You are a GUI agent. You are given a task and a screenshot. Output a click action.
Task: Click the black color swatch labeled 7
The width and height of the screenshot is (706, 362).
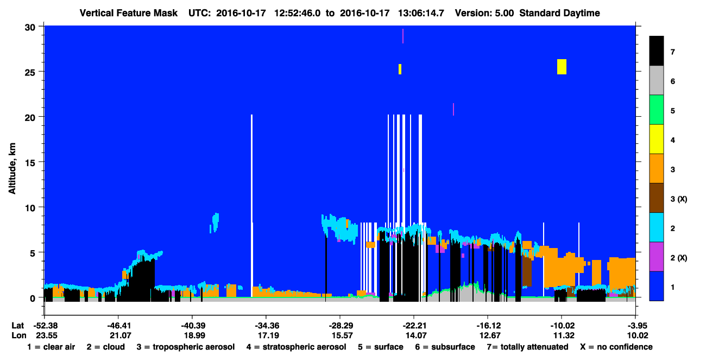[x=657, y=50]
